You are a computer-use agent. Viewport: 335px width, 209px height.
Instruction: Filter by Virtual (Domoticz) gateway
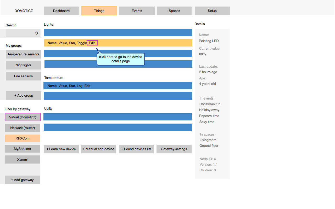23,117
